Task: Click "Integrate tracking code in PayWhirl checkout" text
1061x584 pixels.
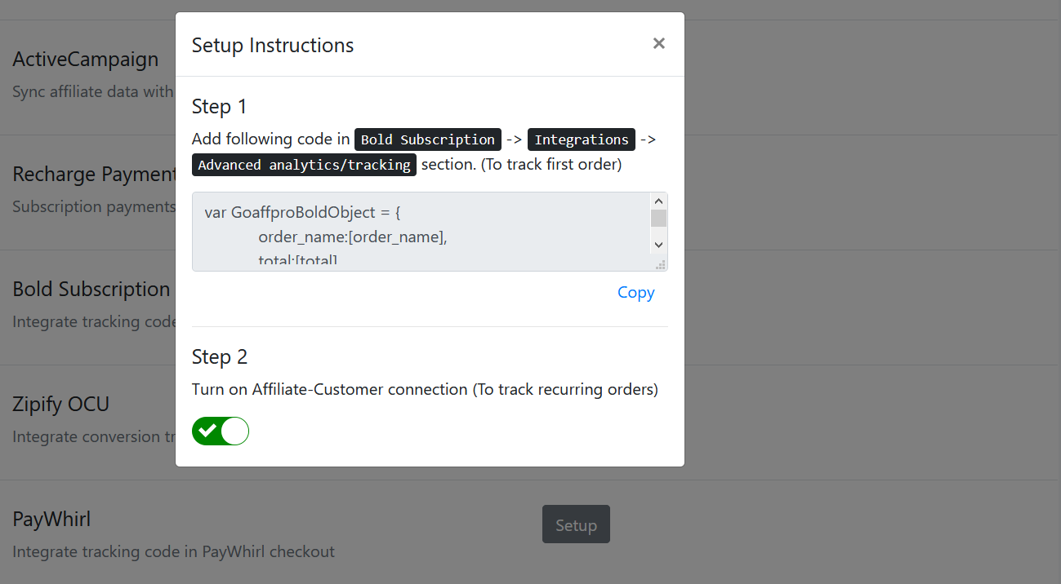Action: [x=174, y=551]
